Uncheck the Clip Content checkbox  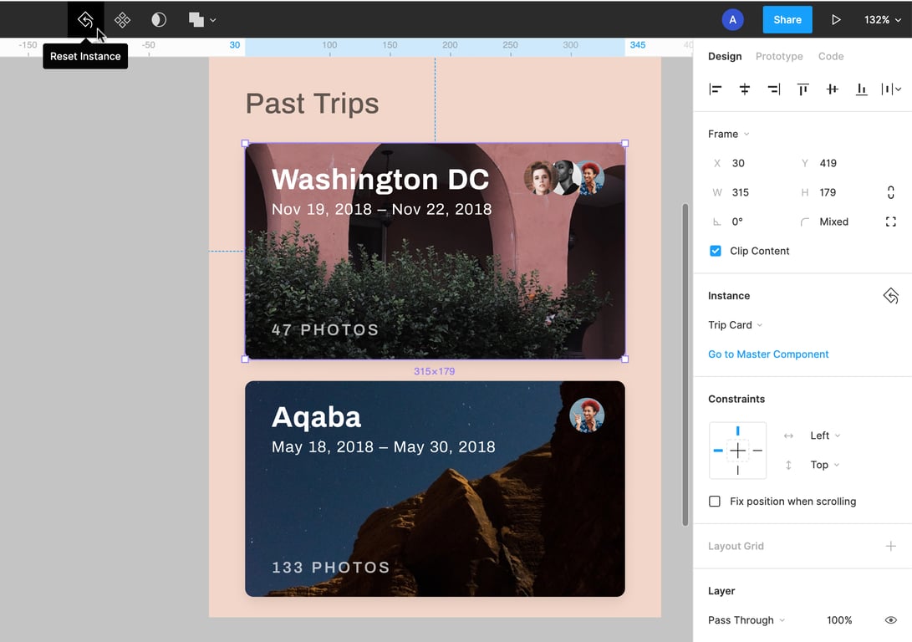point(716,251)
